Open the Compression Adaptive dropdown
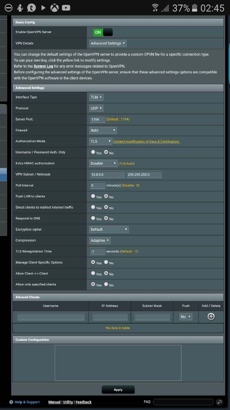230x410 pixels. click(100, 240)
